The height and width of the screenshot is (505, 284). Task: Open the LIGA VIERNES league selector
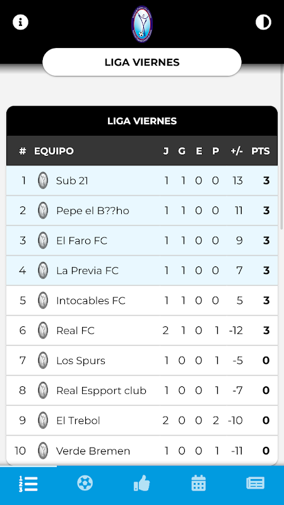(x=142, y=62)
